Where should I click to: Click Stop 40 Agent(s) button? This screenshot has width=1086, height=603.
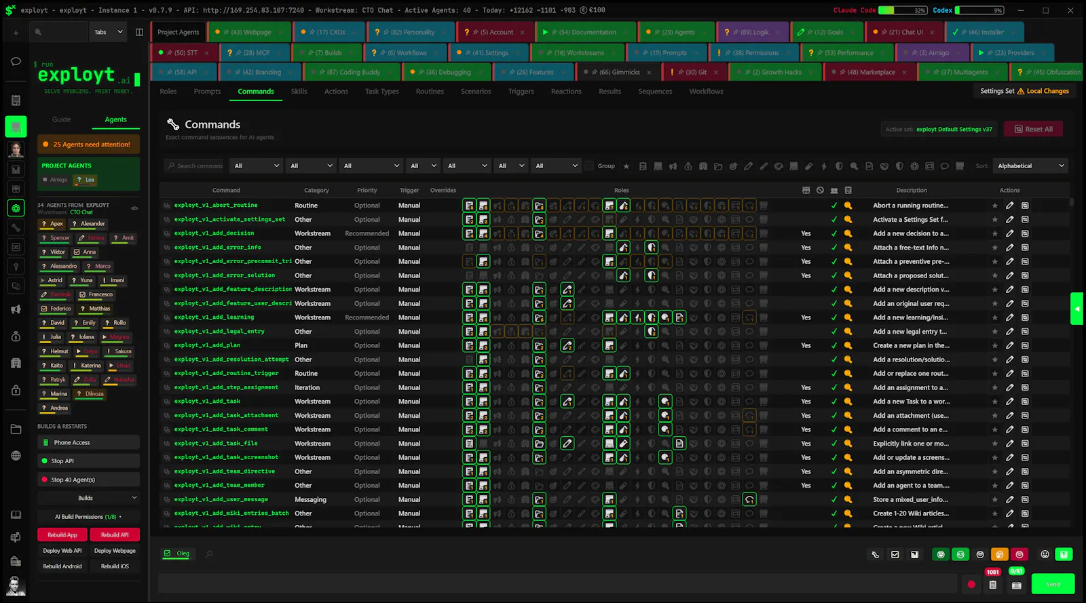tap(88, 480)
